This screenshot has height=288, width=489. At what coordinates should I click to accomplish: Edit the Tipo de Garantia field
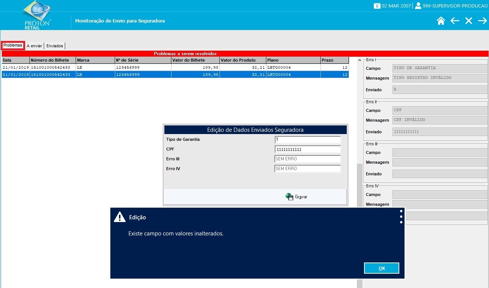pos(307,140)
